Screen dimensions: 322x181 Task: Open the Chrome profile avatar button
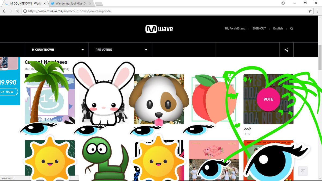pos(283,3)
